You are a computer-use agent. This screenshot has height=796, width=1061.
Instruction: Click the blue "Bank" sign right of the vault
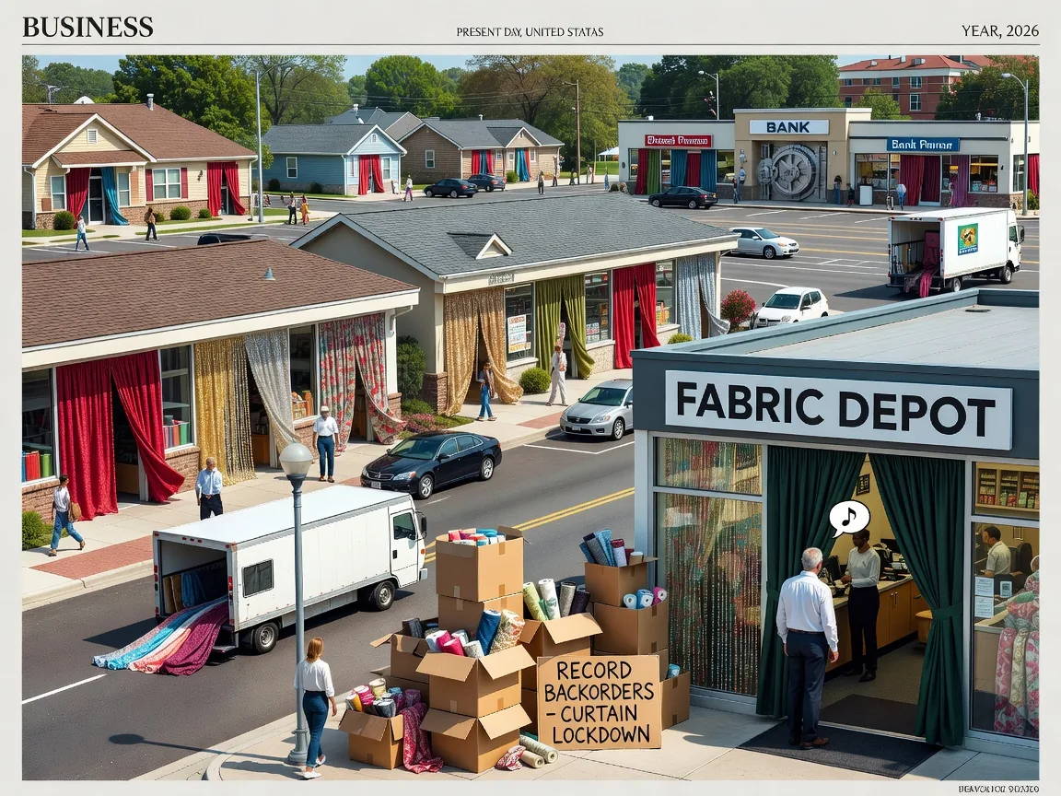point(923,144)
